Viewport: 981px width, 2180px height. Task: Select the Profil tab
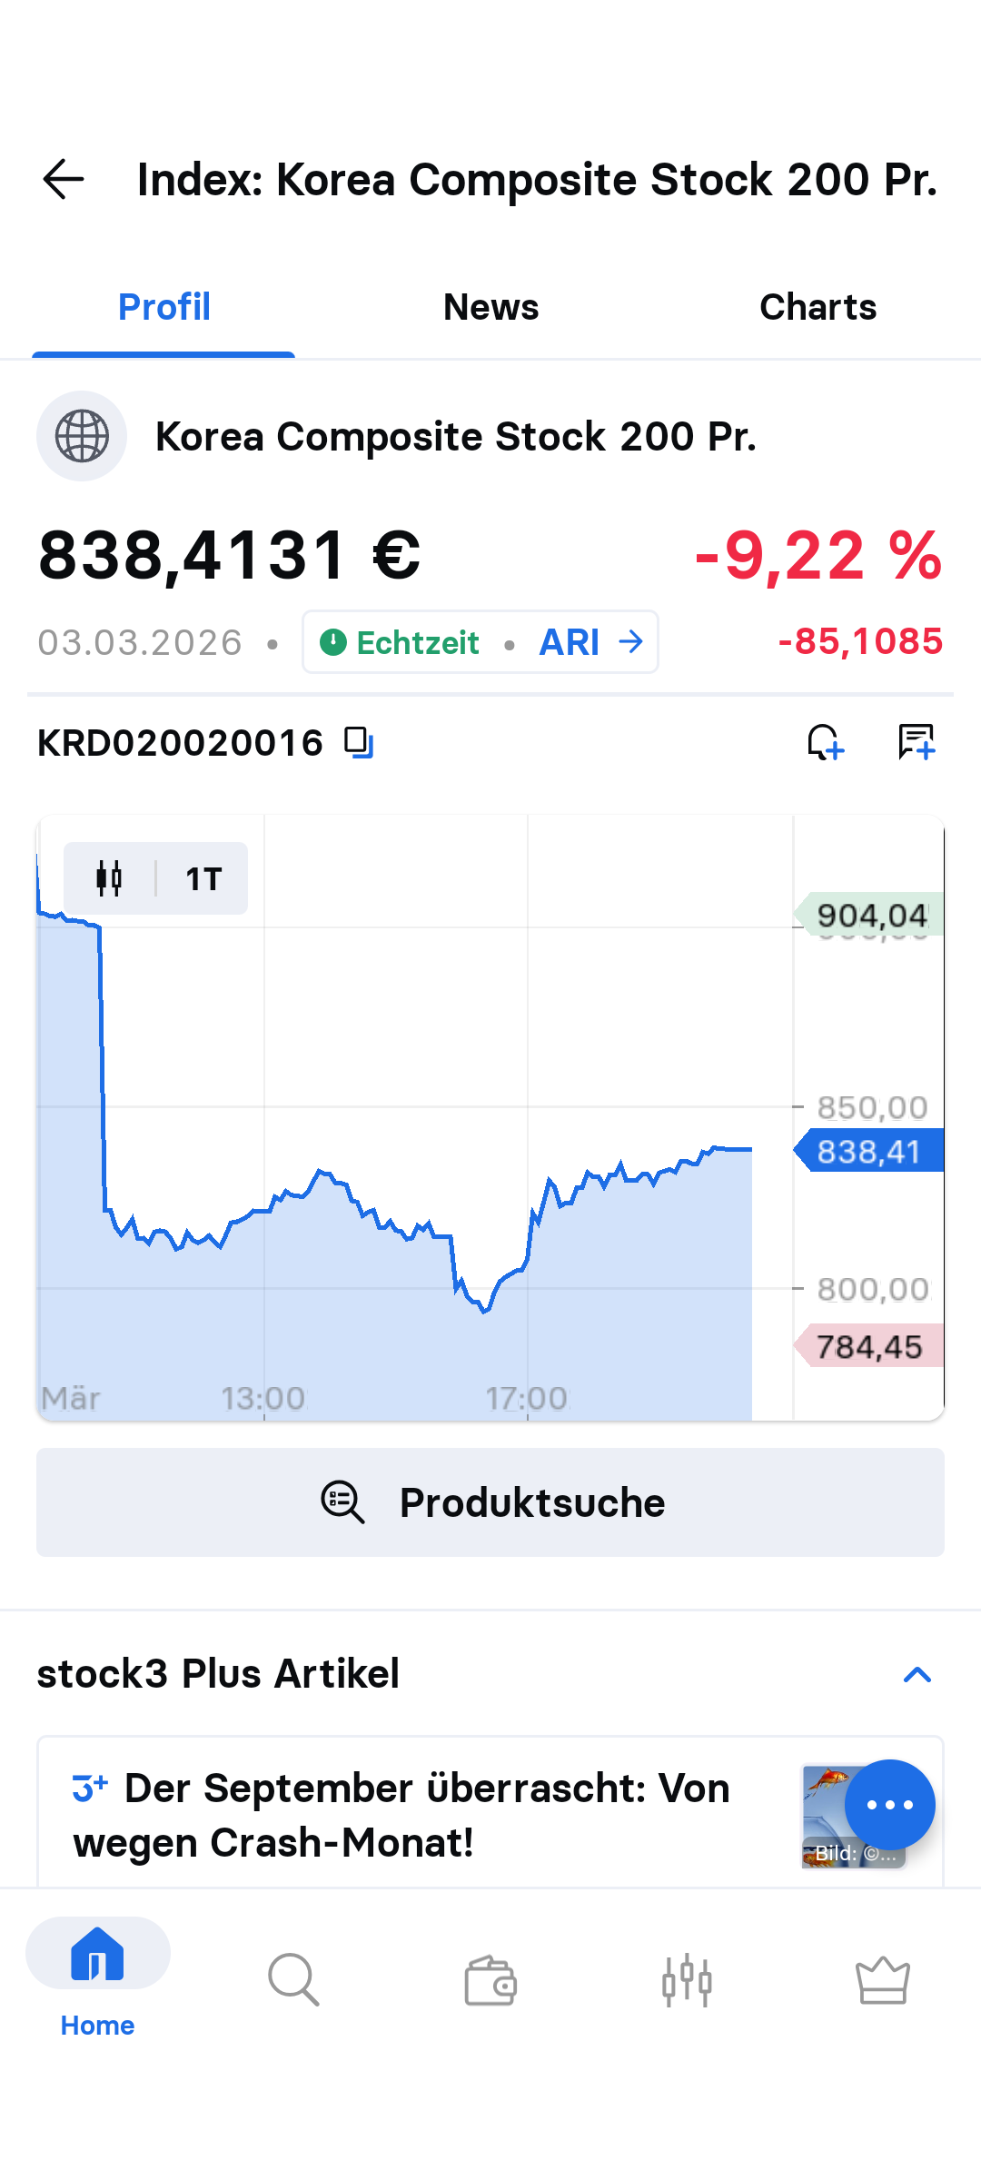[164, 307]
